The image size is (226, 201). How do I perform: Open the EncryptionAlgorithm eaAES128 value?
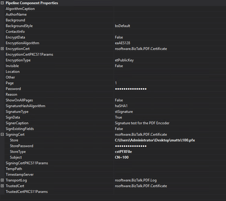123,43
